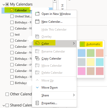Choose Open in New Window menu entry
This screenshot has width=107, height=108.
click(x=56, y=14)
